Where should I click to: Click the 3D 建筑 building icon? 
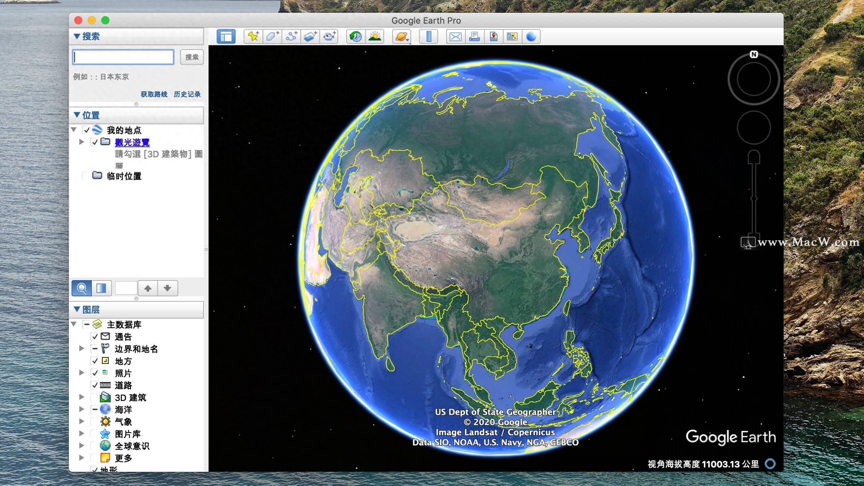[x=105, y=397]
